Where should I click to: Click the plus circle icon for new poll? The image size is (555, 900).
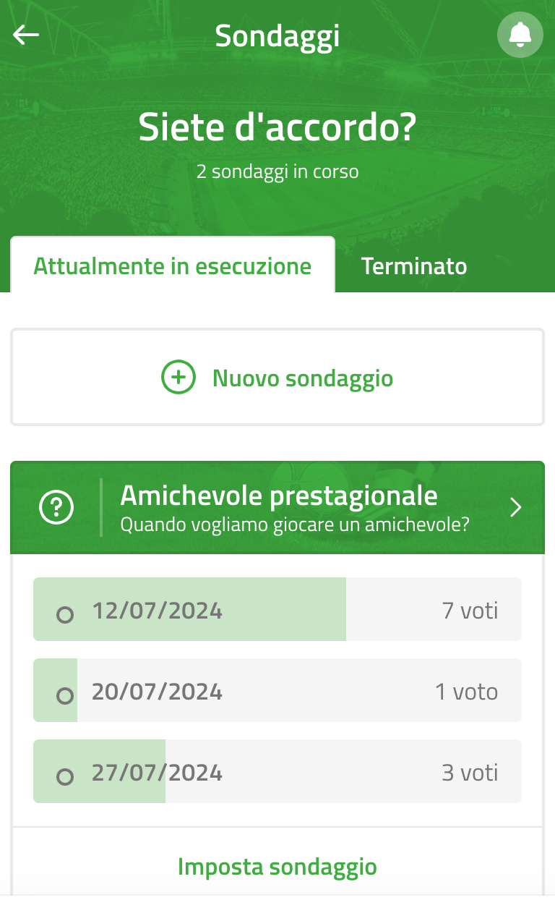click(178, 378)
